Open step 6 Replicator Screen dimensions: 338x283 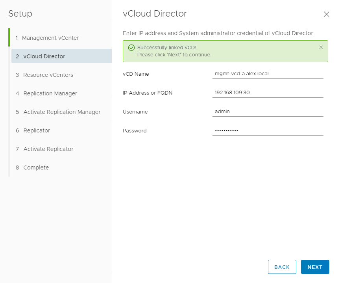[x=37, y=130]
